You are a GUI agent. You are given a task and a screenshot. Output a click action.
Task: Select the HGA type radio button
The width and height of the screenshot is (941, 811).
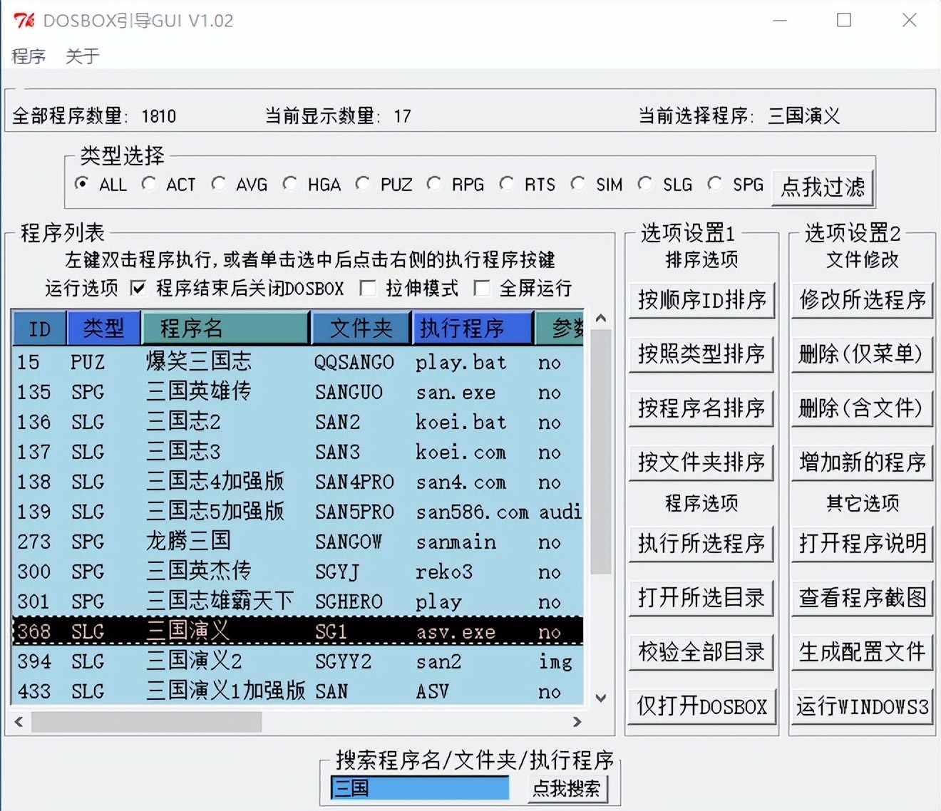tap(290, 184)
